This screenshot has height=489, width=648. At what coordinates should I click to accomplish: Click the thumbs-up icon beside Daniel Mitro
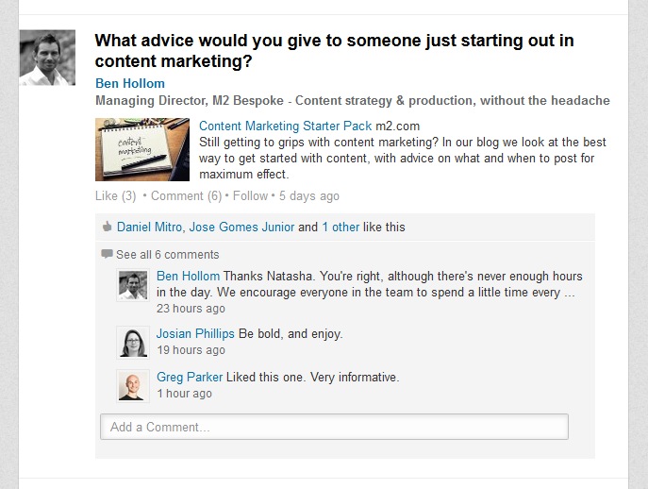(x=107, y=228)
